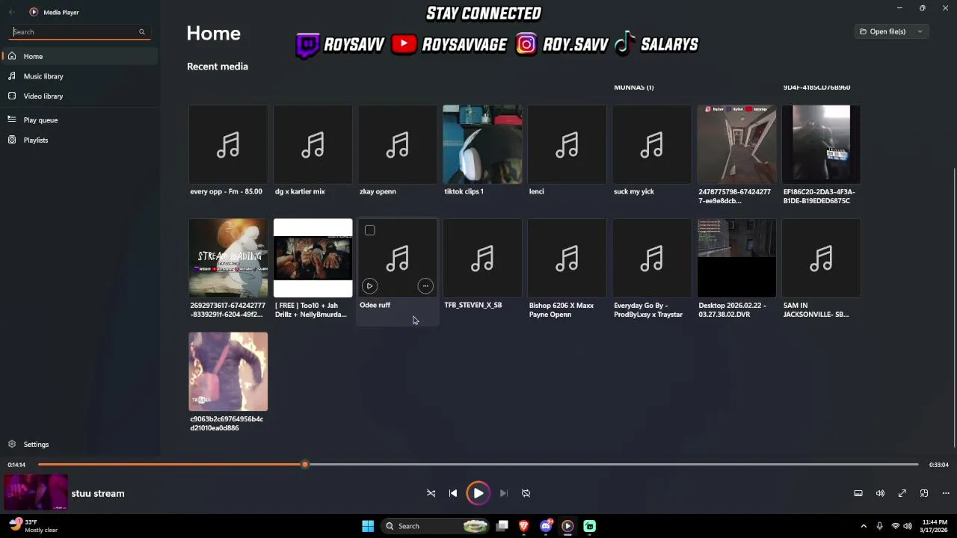Click the microphone tray icon
The height and width of the screenshot is (538, 957).
tap(879, 526)
